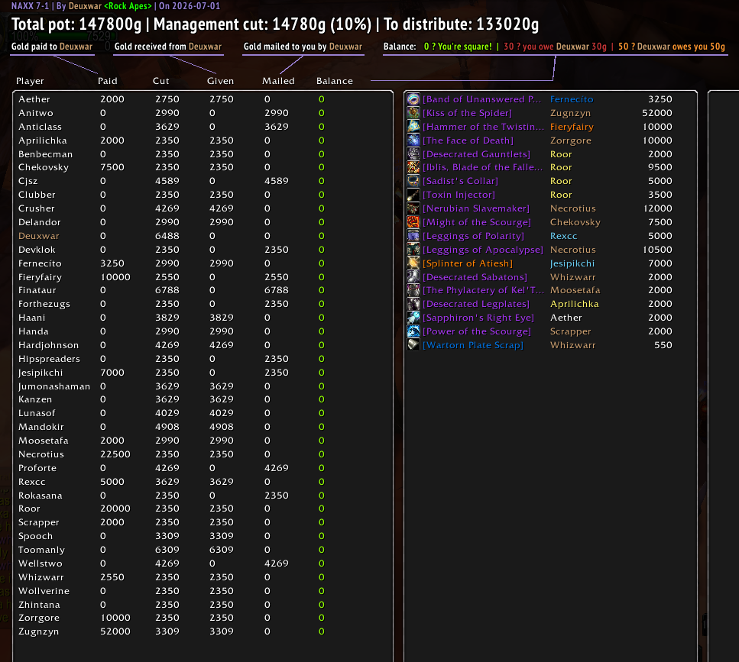Image resolution: width=739 pixels, height=662 pixels.
Task: Click the Power of the Scourge icon
Action: click(413, 331)
